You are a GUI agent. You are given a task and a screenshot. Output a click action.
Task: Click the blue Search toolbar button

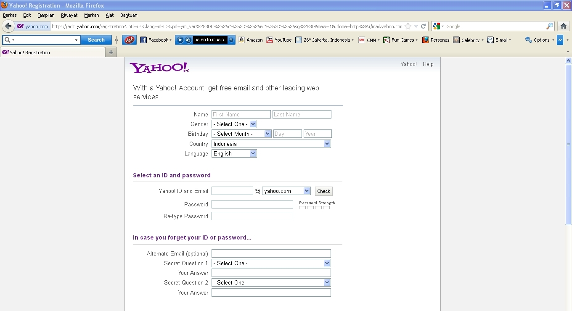point(96,40)
